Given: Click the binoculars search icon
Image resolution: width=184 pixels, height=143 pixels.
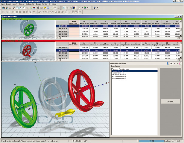Looking at the screenshot, I should click(x=4, y=7).
